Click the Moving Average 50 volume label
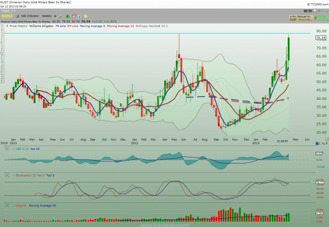 42,206
